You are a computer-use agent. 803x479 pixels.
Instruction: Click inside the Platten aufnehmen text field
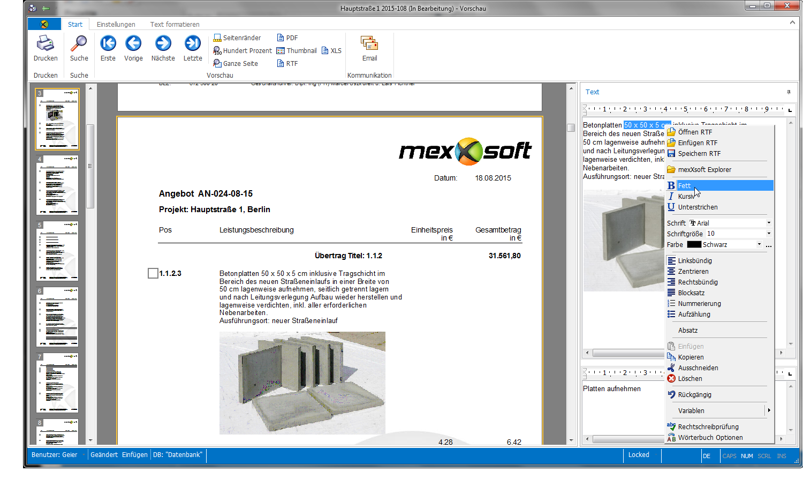pos(623,408)
